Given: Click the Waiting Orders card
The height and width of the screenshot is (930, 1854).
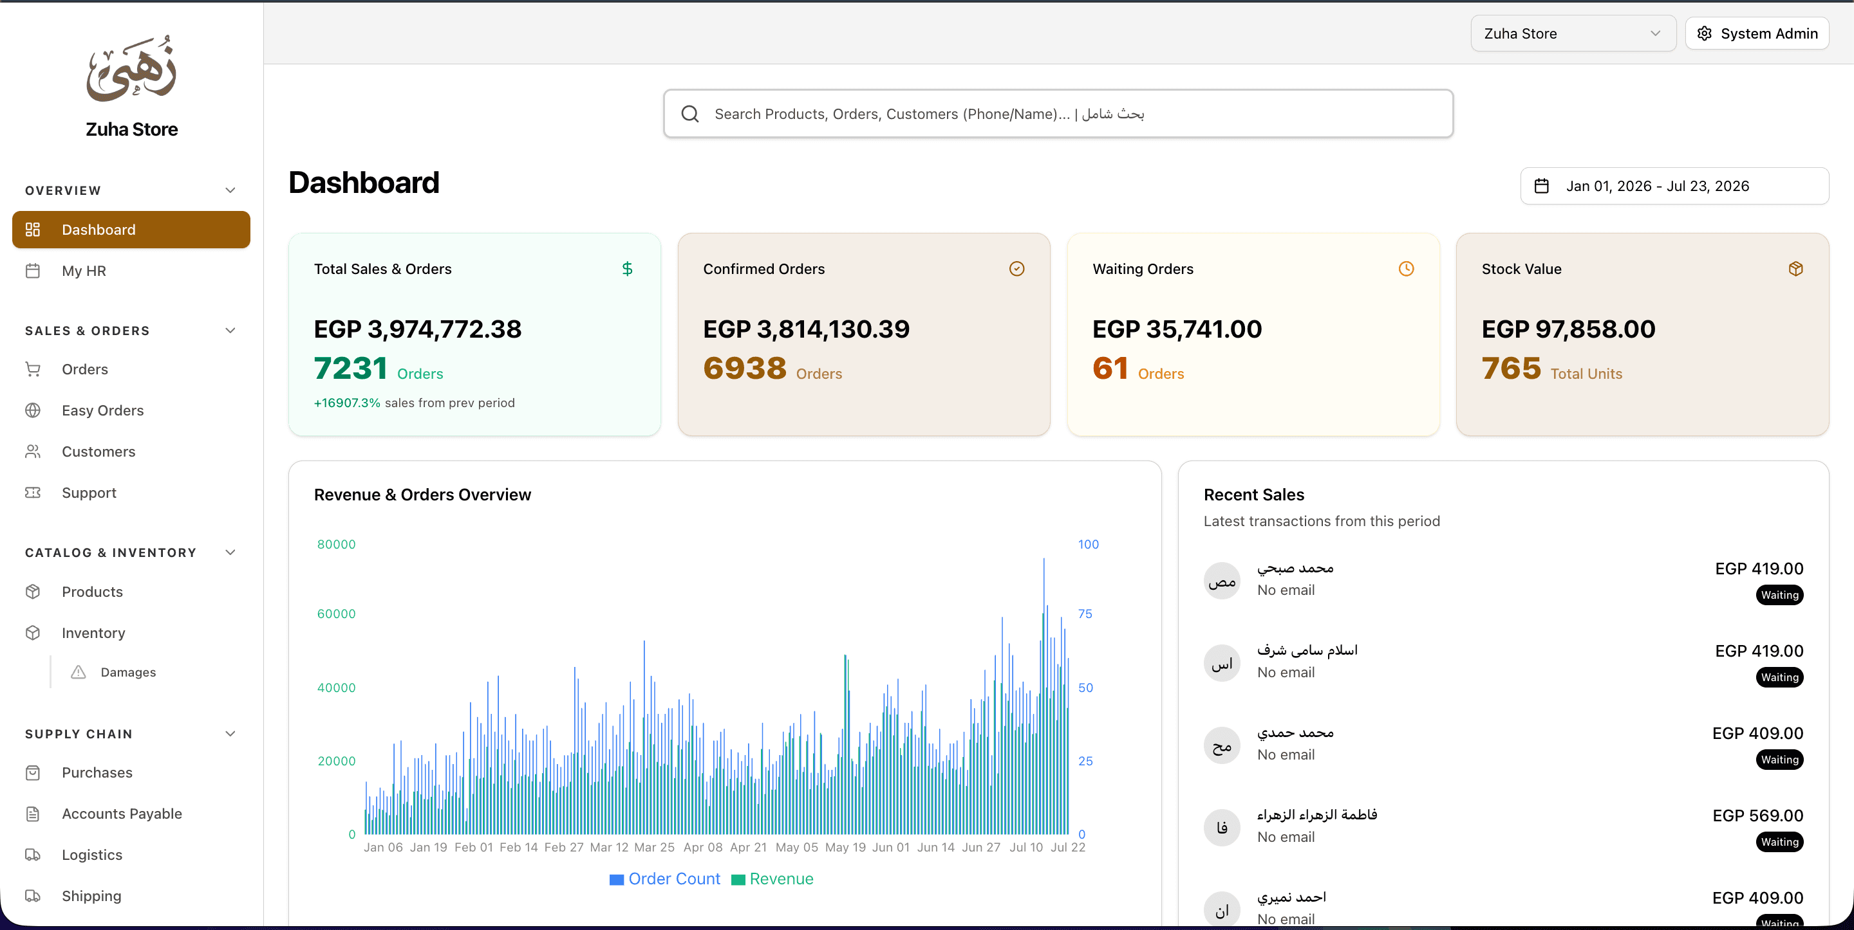Looking at the screenshot, I should click(x=1253, y=334).
